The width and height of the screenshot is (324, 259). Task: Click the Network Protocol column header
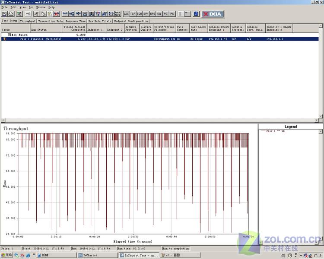pos(132,28)
